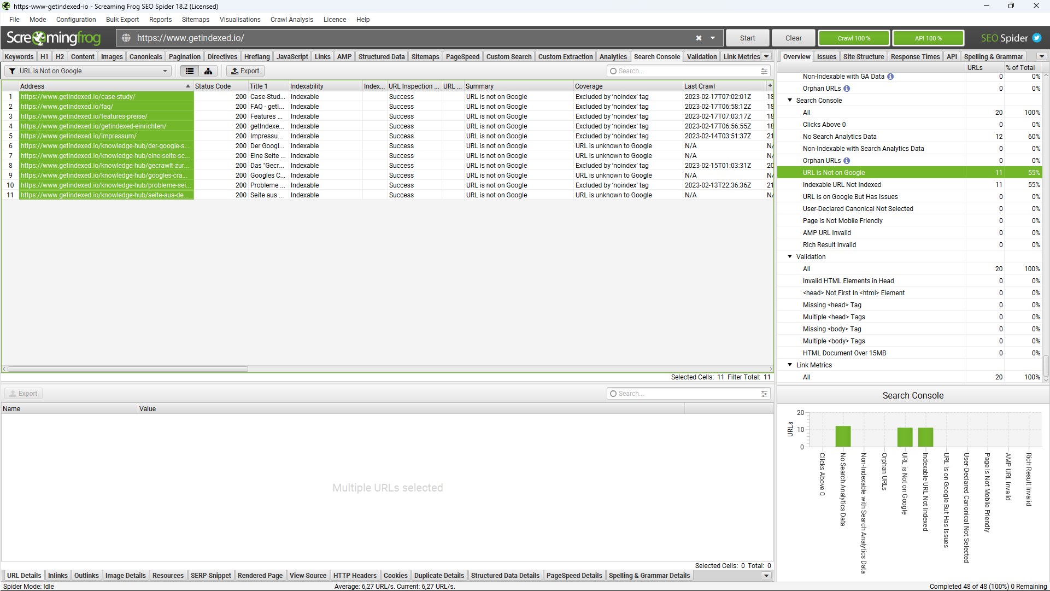Click the green URL is Not on Google chart bar

point(905,437)
